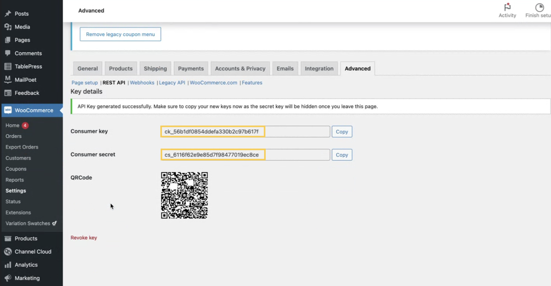
Task: Click the Products archive icon in sidebar
Action: [8, 239]
